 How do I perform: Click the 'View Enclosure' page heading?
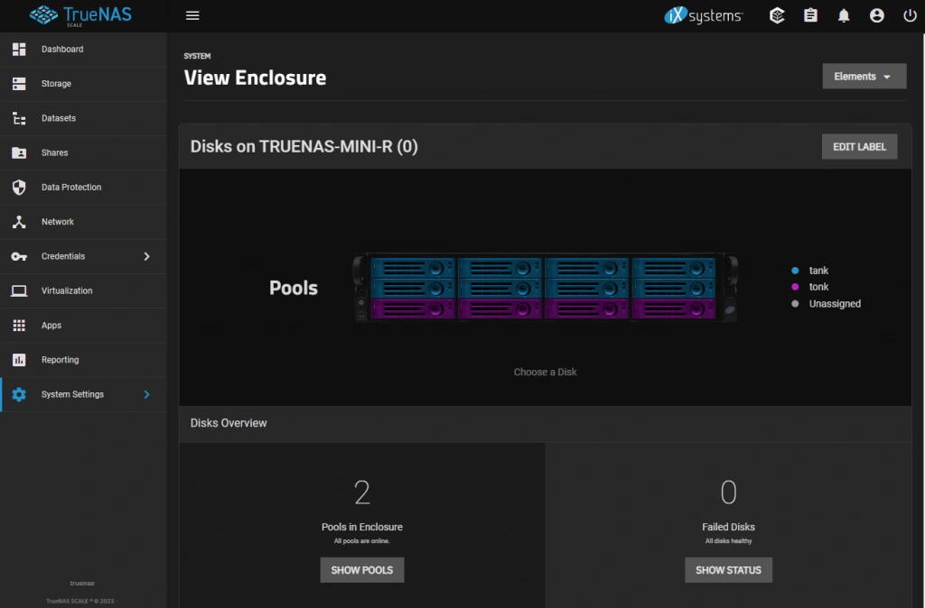(255, 78)
